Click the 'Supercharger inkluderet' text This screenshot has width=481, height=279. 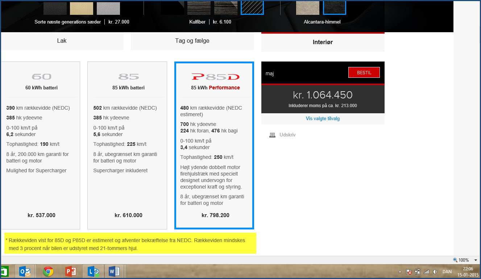pos(120,170)
